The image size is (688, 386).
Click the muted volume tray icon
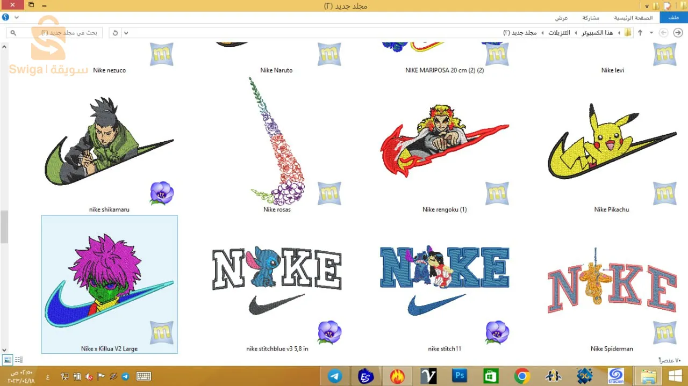[x=89, y=376]
